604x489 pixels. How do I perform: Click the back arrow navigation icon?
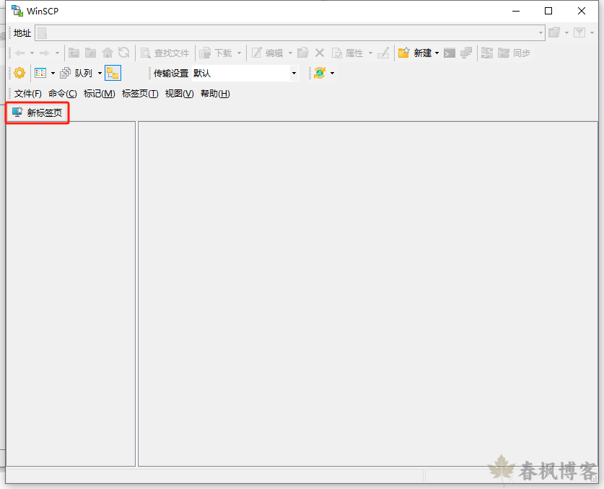(20, 53)
